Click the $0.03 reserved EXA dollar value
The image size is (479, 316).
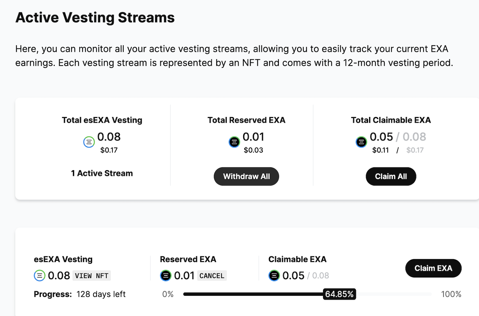pyautogui.click(x=253, y=150)
